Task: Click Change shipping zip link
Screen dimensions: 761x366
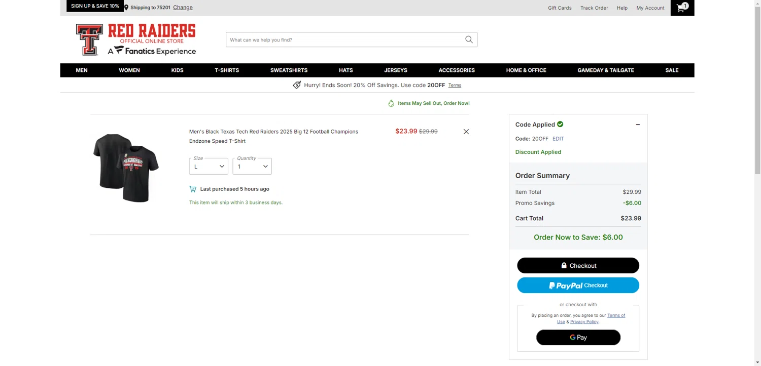Action: pos(183,8)
